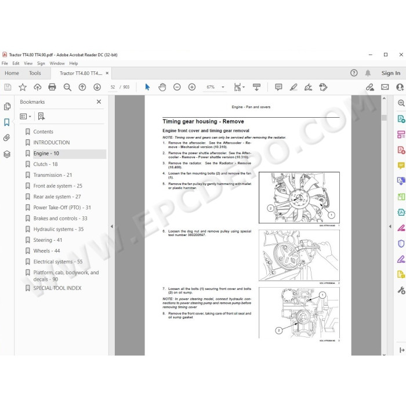
Task: Open Wheels - 44 bookmark
Action: pos(46,251)
